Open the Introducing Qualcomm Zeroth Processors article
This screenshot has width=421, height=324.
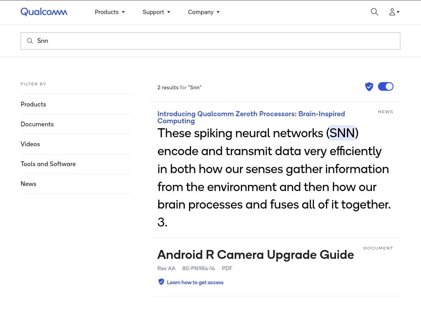click(x=251, y=117)
